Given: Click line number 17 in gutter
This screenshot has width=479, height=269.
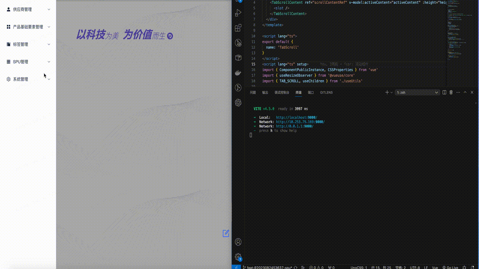Looking at the screenshot, I should click(253, 75).
